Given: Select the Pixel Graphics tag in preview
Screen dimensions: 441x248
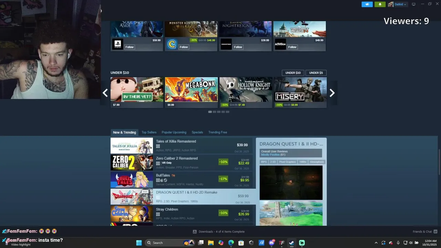Looking at the screenshot, I should (x=287, y=162).
